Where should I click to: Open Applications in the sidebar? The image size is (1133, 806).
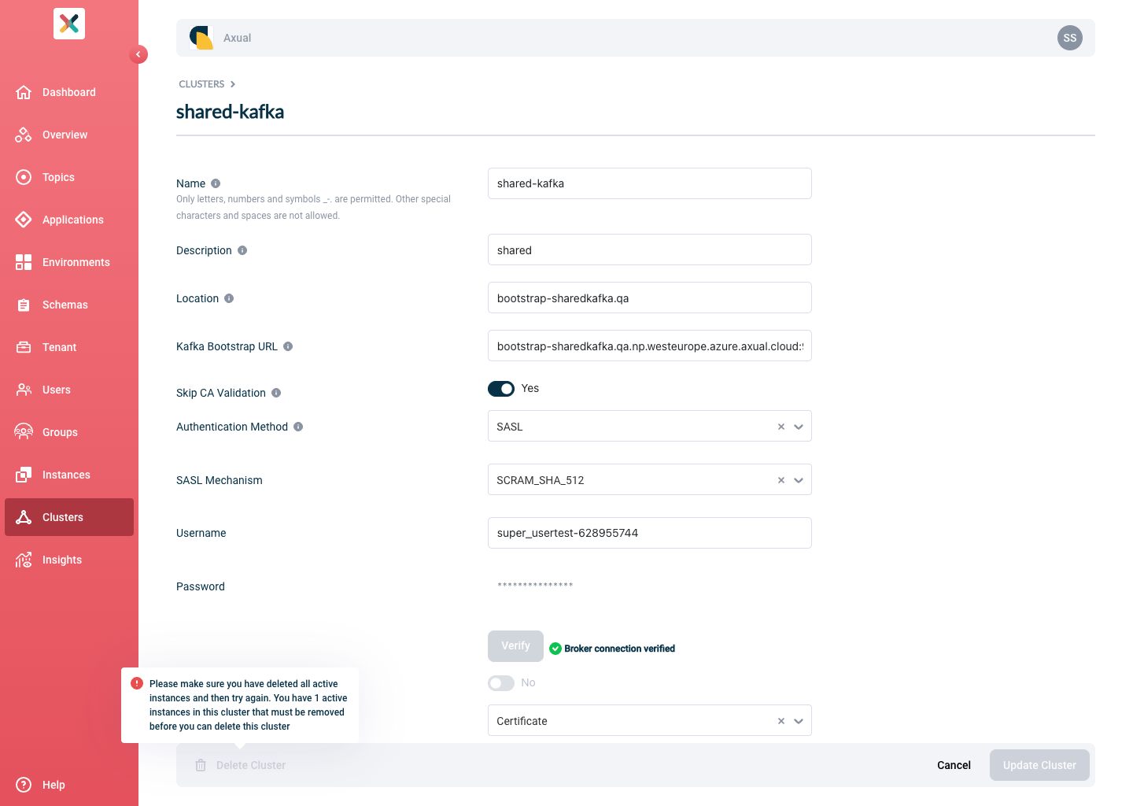(69, 220)
